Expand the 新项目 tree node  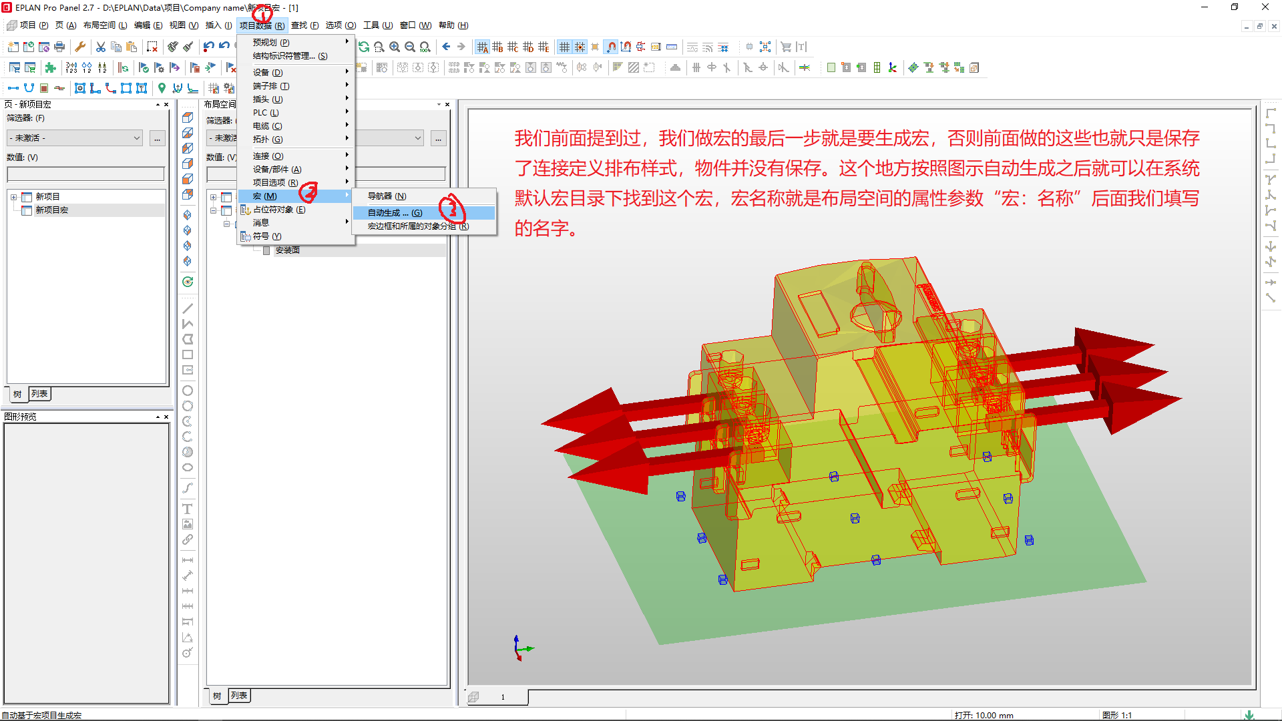click(15, 196)
